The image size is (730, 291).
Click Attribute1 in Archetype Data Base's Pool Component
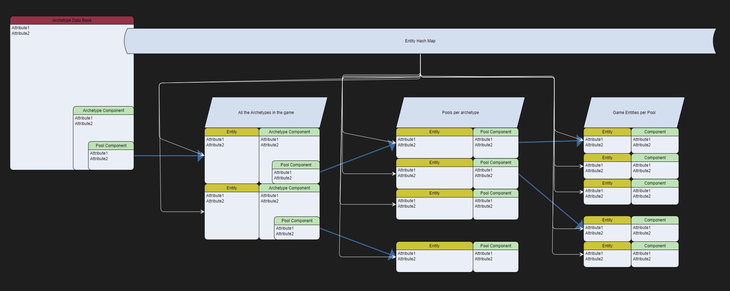point(99,153)
